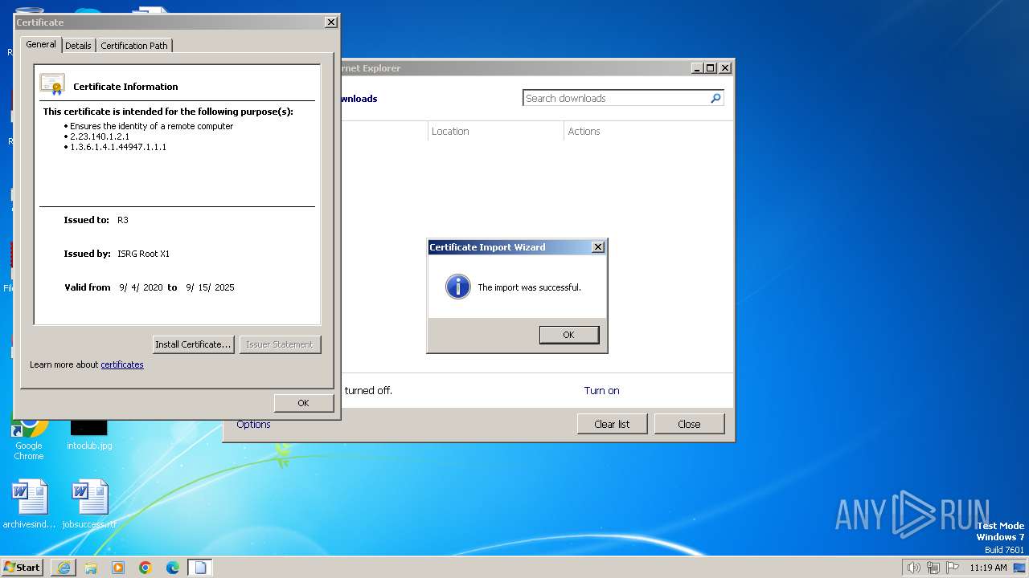Select the General tab in the Certificate window
The image size is (1029, 578).
click(x=41, y=44)
